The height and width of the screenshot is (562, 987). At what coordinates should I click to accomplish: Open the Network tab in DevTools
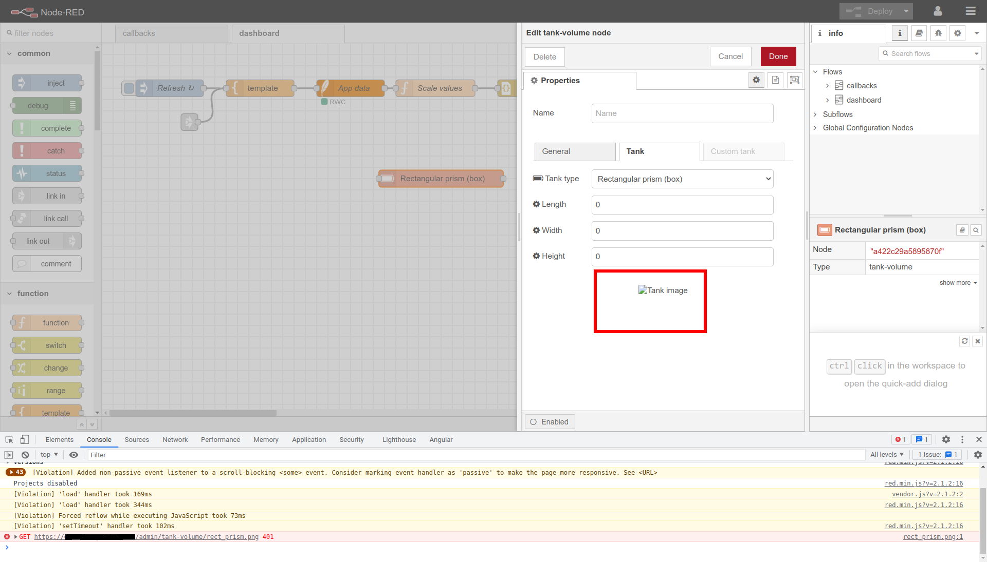(x=175, y=440)
